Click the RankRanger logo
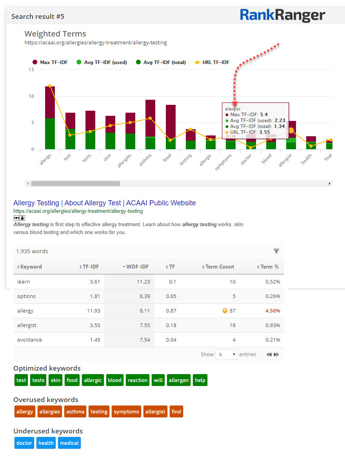Screen dimensions: 345x457 coord(282,15)
